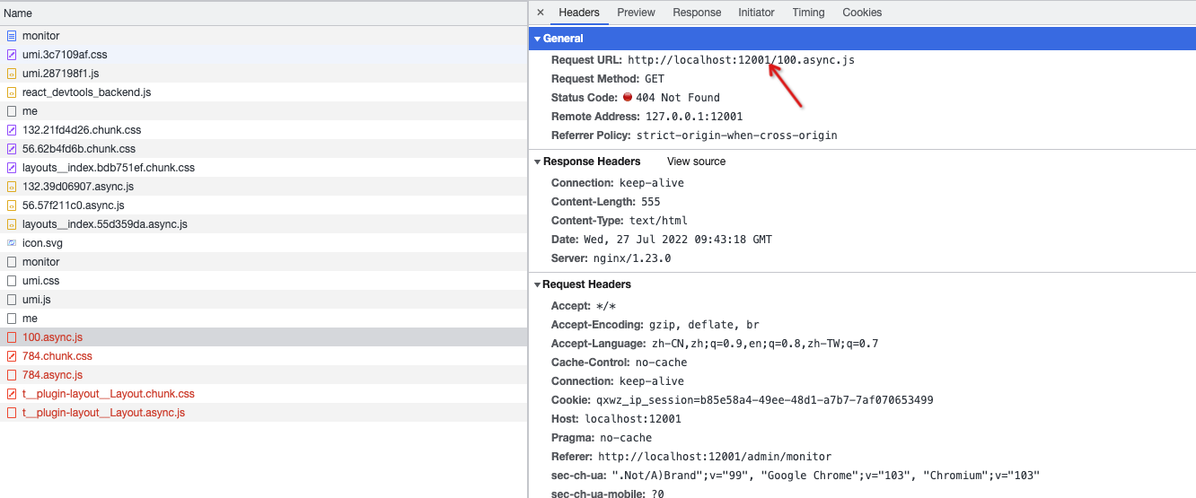Select failed t__plugin-layout__Layout.chunk.css request
The height and width of the screenshot is (498, 1196).
click(263, 394)
